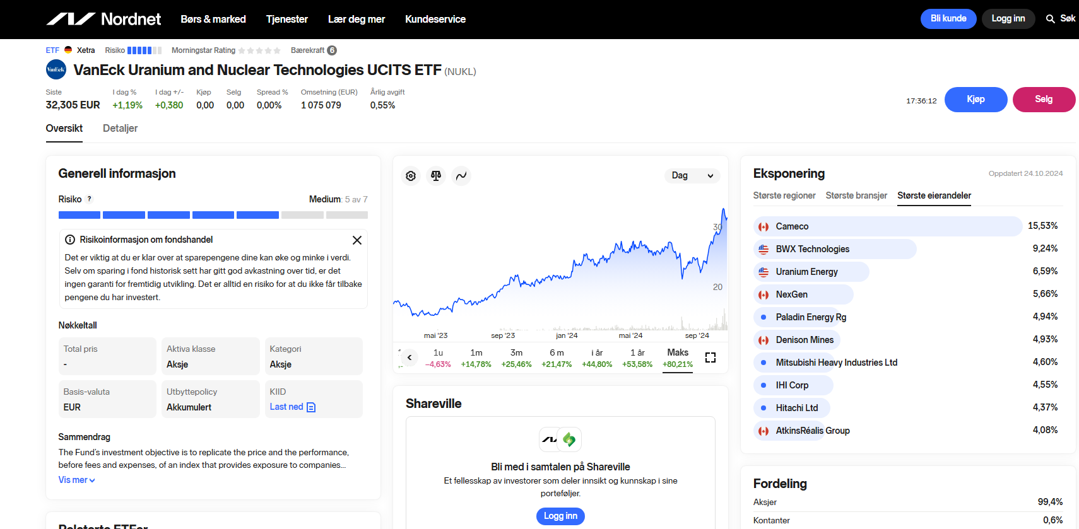
Task: Show Største bransjer exposure tab
Action: click(x=856, y=195)
